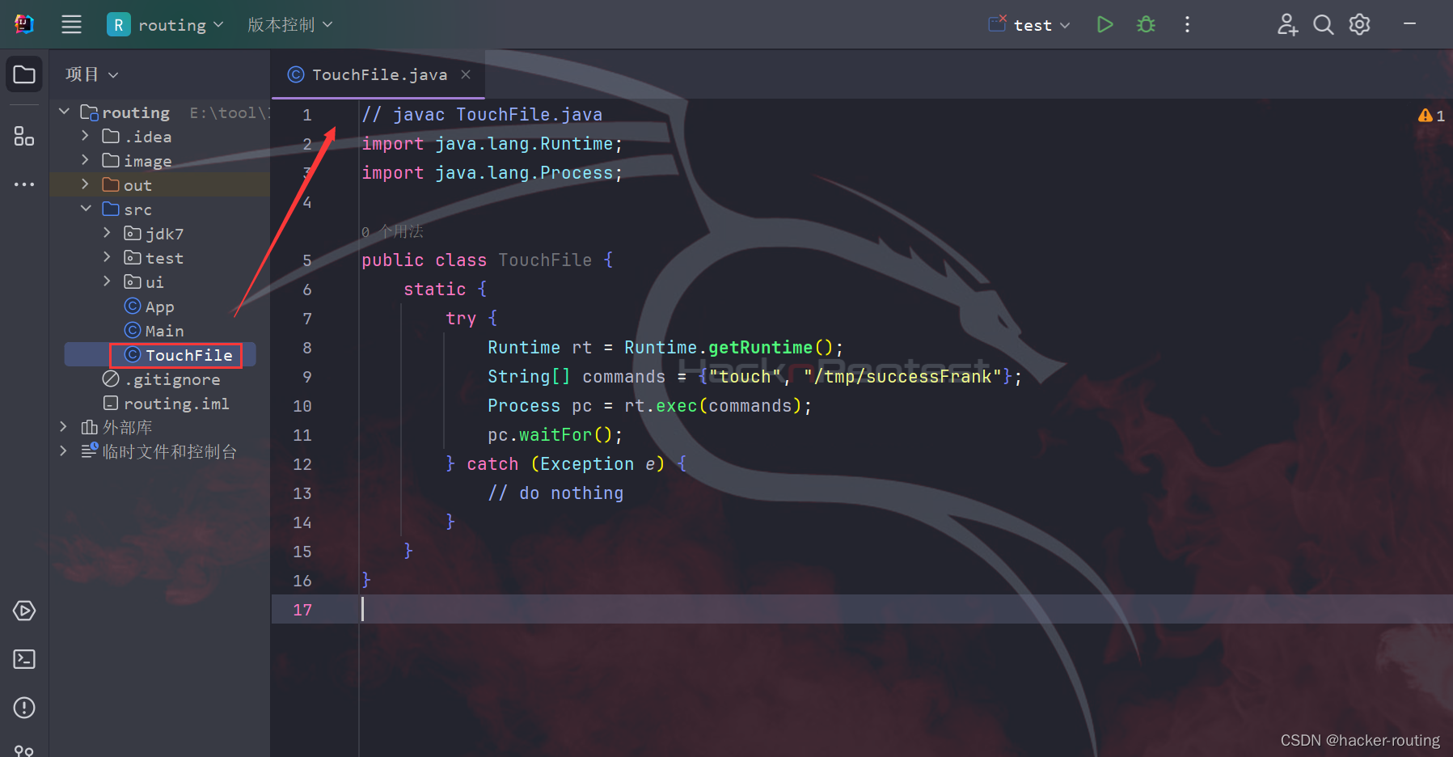This screenshot has height=757, width=1453.
Task: Collapse the src folder
Action: [x=85, y=209]
